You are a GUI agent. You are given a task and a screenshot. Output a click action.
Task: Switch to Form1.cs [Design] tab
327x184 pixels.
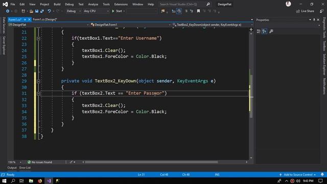[45, 19]
